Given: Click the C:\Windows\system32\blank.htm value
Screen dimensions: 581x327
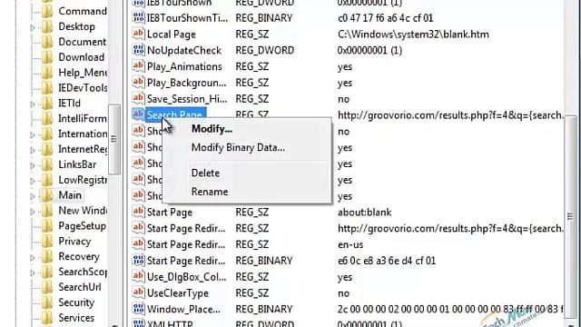Looking at the screenshot, I should (413, 35).
